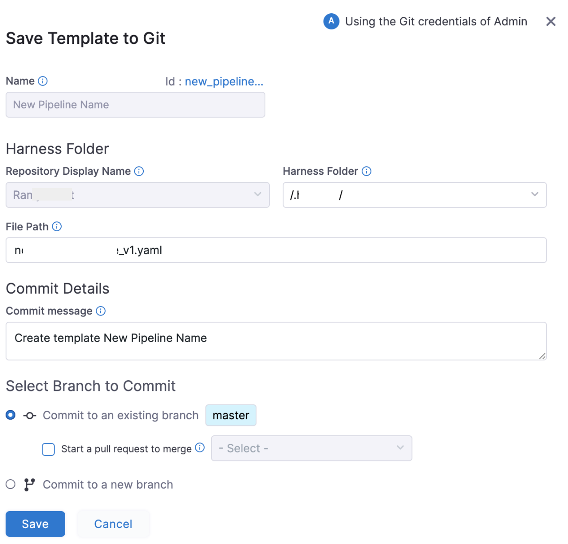The height and width of the screenshot is (544, 568).
Task: Click the Save button
Action: pyautogui.click(x=35, y=524)
